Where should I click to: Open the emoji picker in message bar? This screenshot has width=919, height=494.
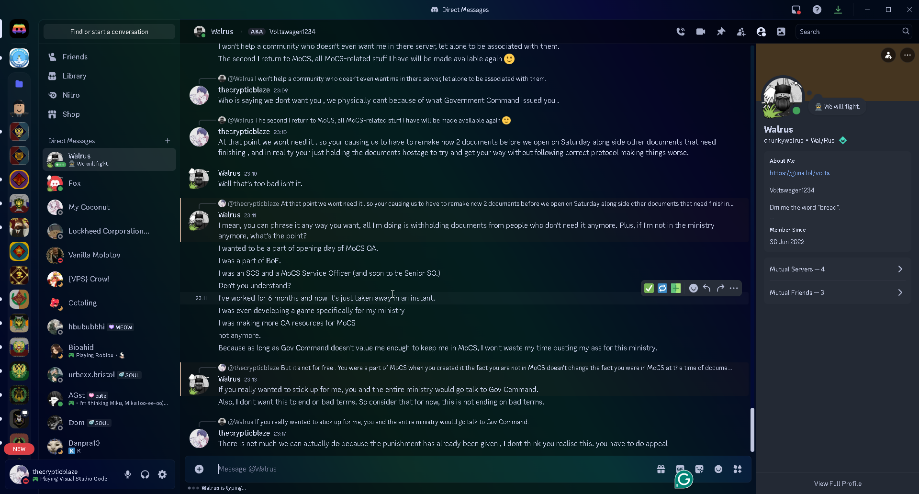718,469
